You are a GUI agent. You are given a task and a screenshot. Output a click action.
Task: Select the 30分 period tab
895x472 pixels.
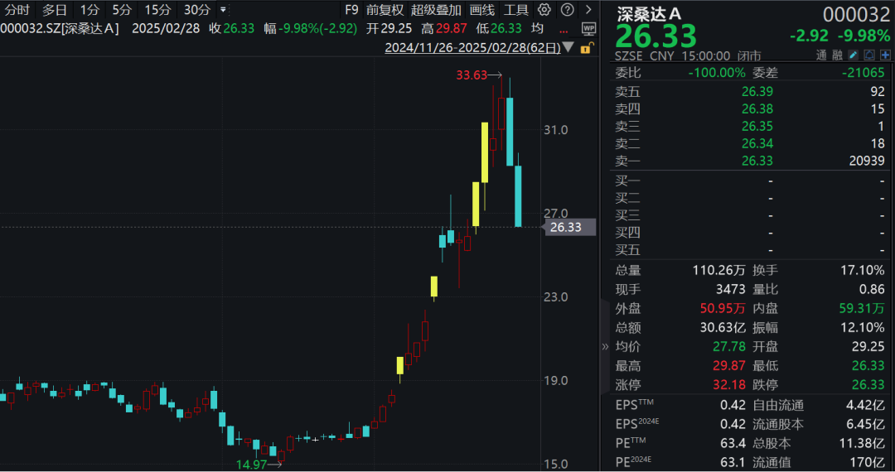197,10
